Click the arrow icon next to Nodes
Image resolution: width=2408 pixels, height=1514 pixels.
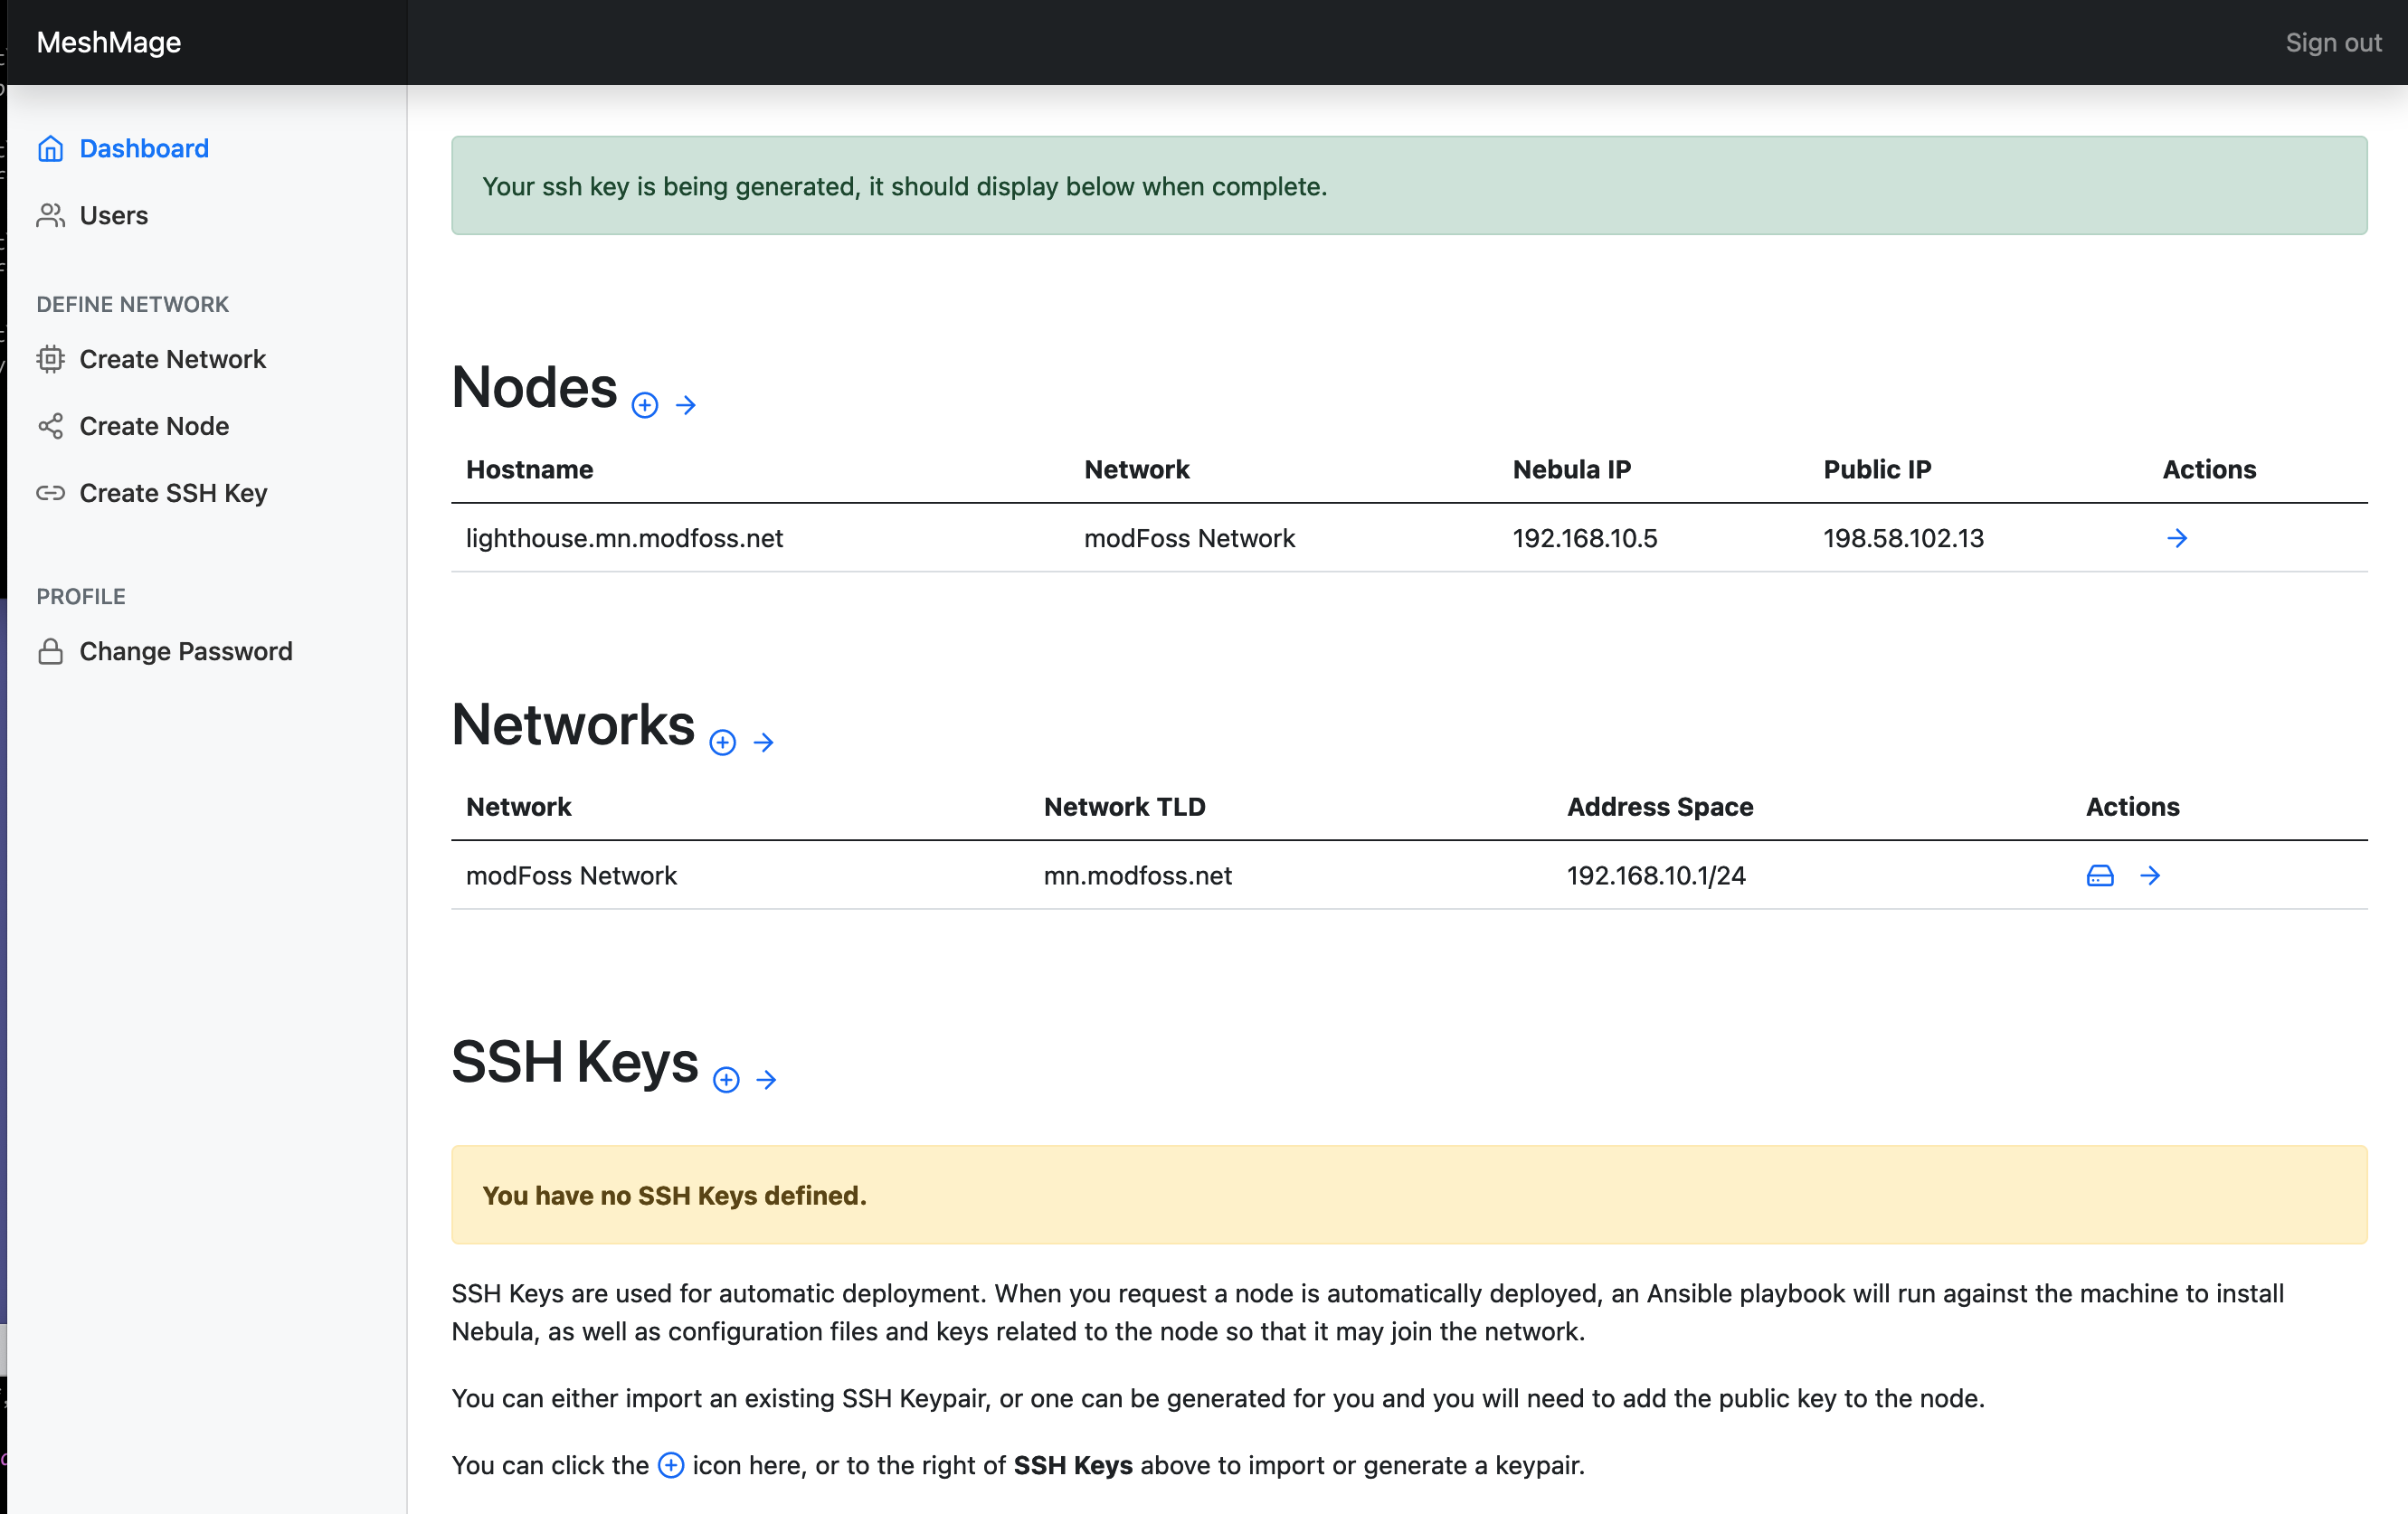coord(687,404)
